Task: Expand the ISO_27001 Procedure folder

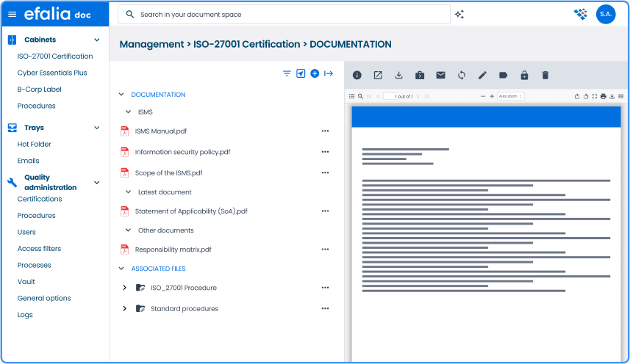Action: (x=124, y=288)
